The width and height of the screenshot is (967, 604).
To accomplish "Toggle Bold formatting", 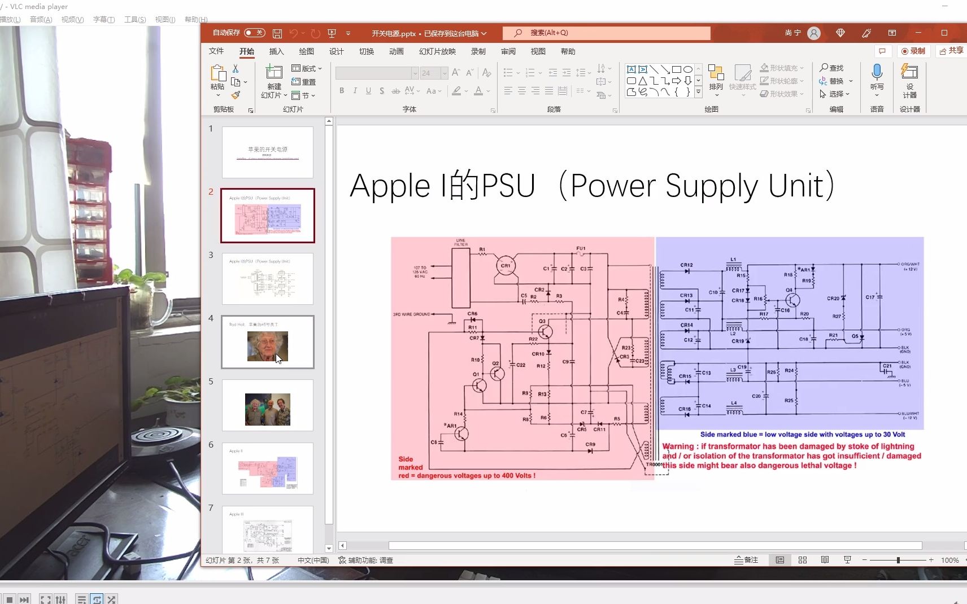I will pos(342,90).
